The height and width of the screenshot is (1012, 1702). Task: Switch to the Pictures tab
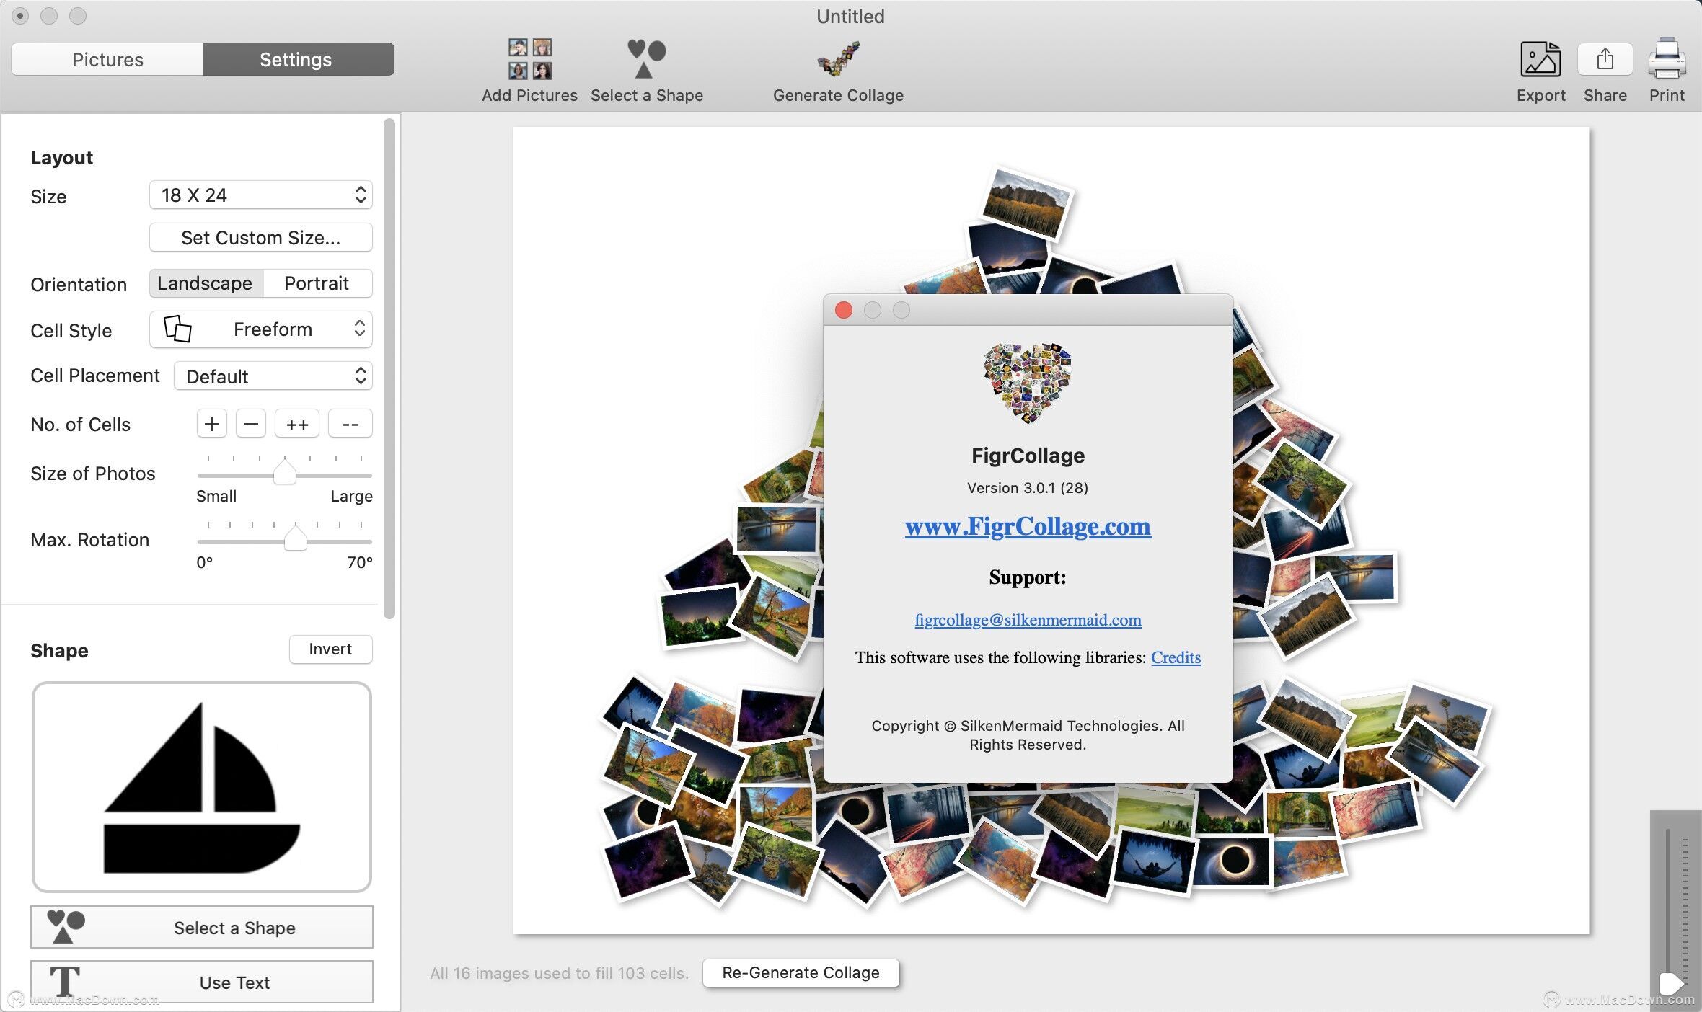[107, 59]
